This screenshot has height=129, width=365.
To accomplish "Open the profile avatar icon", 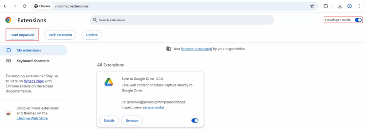I will click(x=349, y=6).
